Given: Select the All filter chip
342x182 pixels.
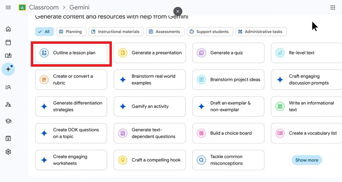Looking at the screenshot, I should coord(44,32).
